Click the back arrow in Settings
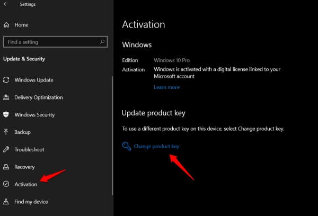 [x=6, y=4]
